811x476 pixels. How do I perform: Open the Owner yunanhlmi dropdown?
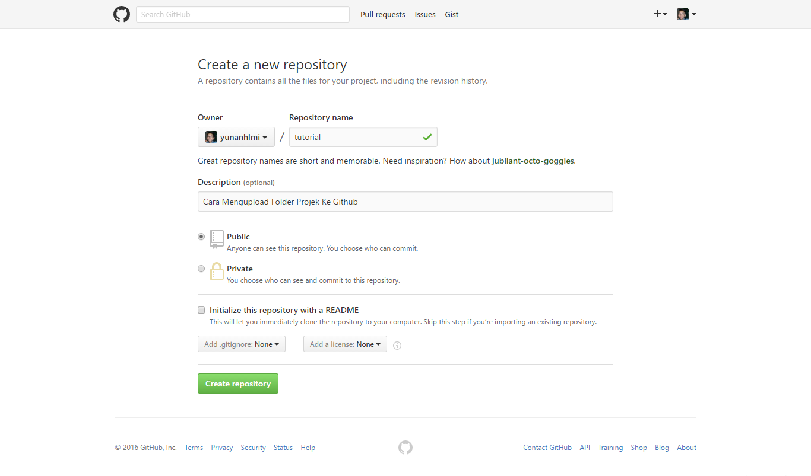point(236,137)
